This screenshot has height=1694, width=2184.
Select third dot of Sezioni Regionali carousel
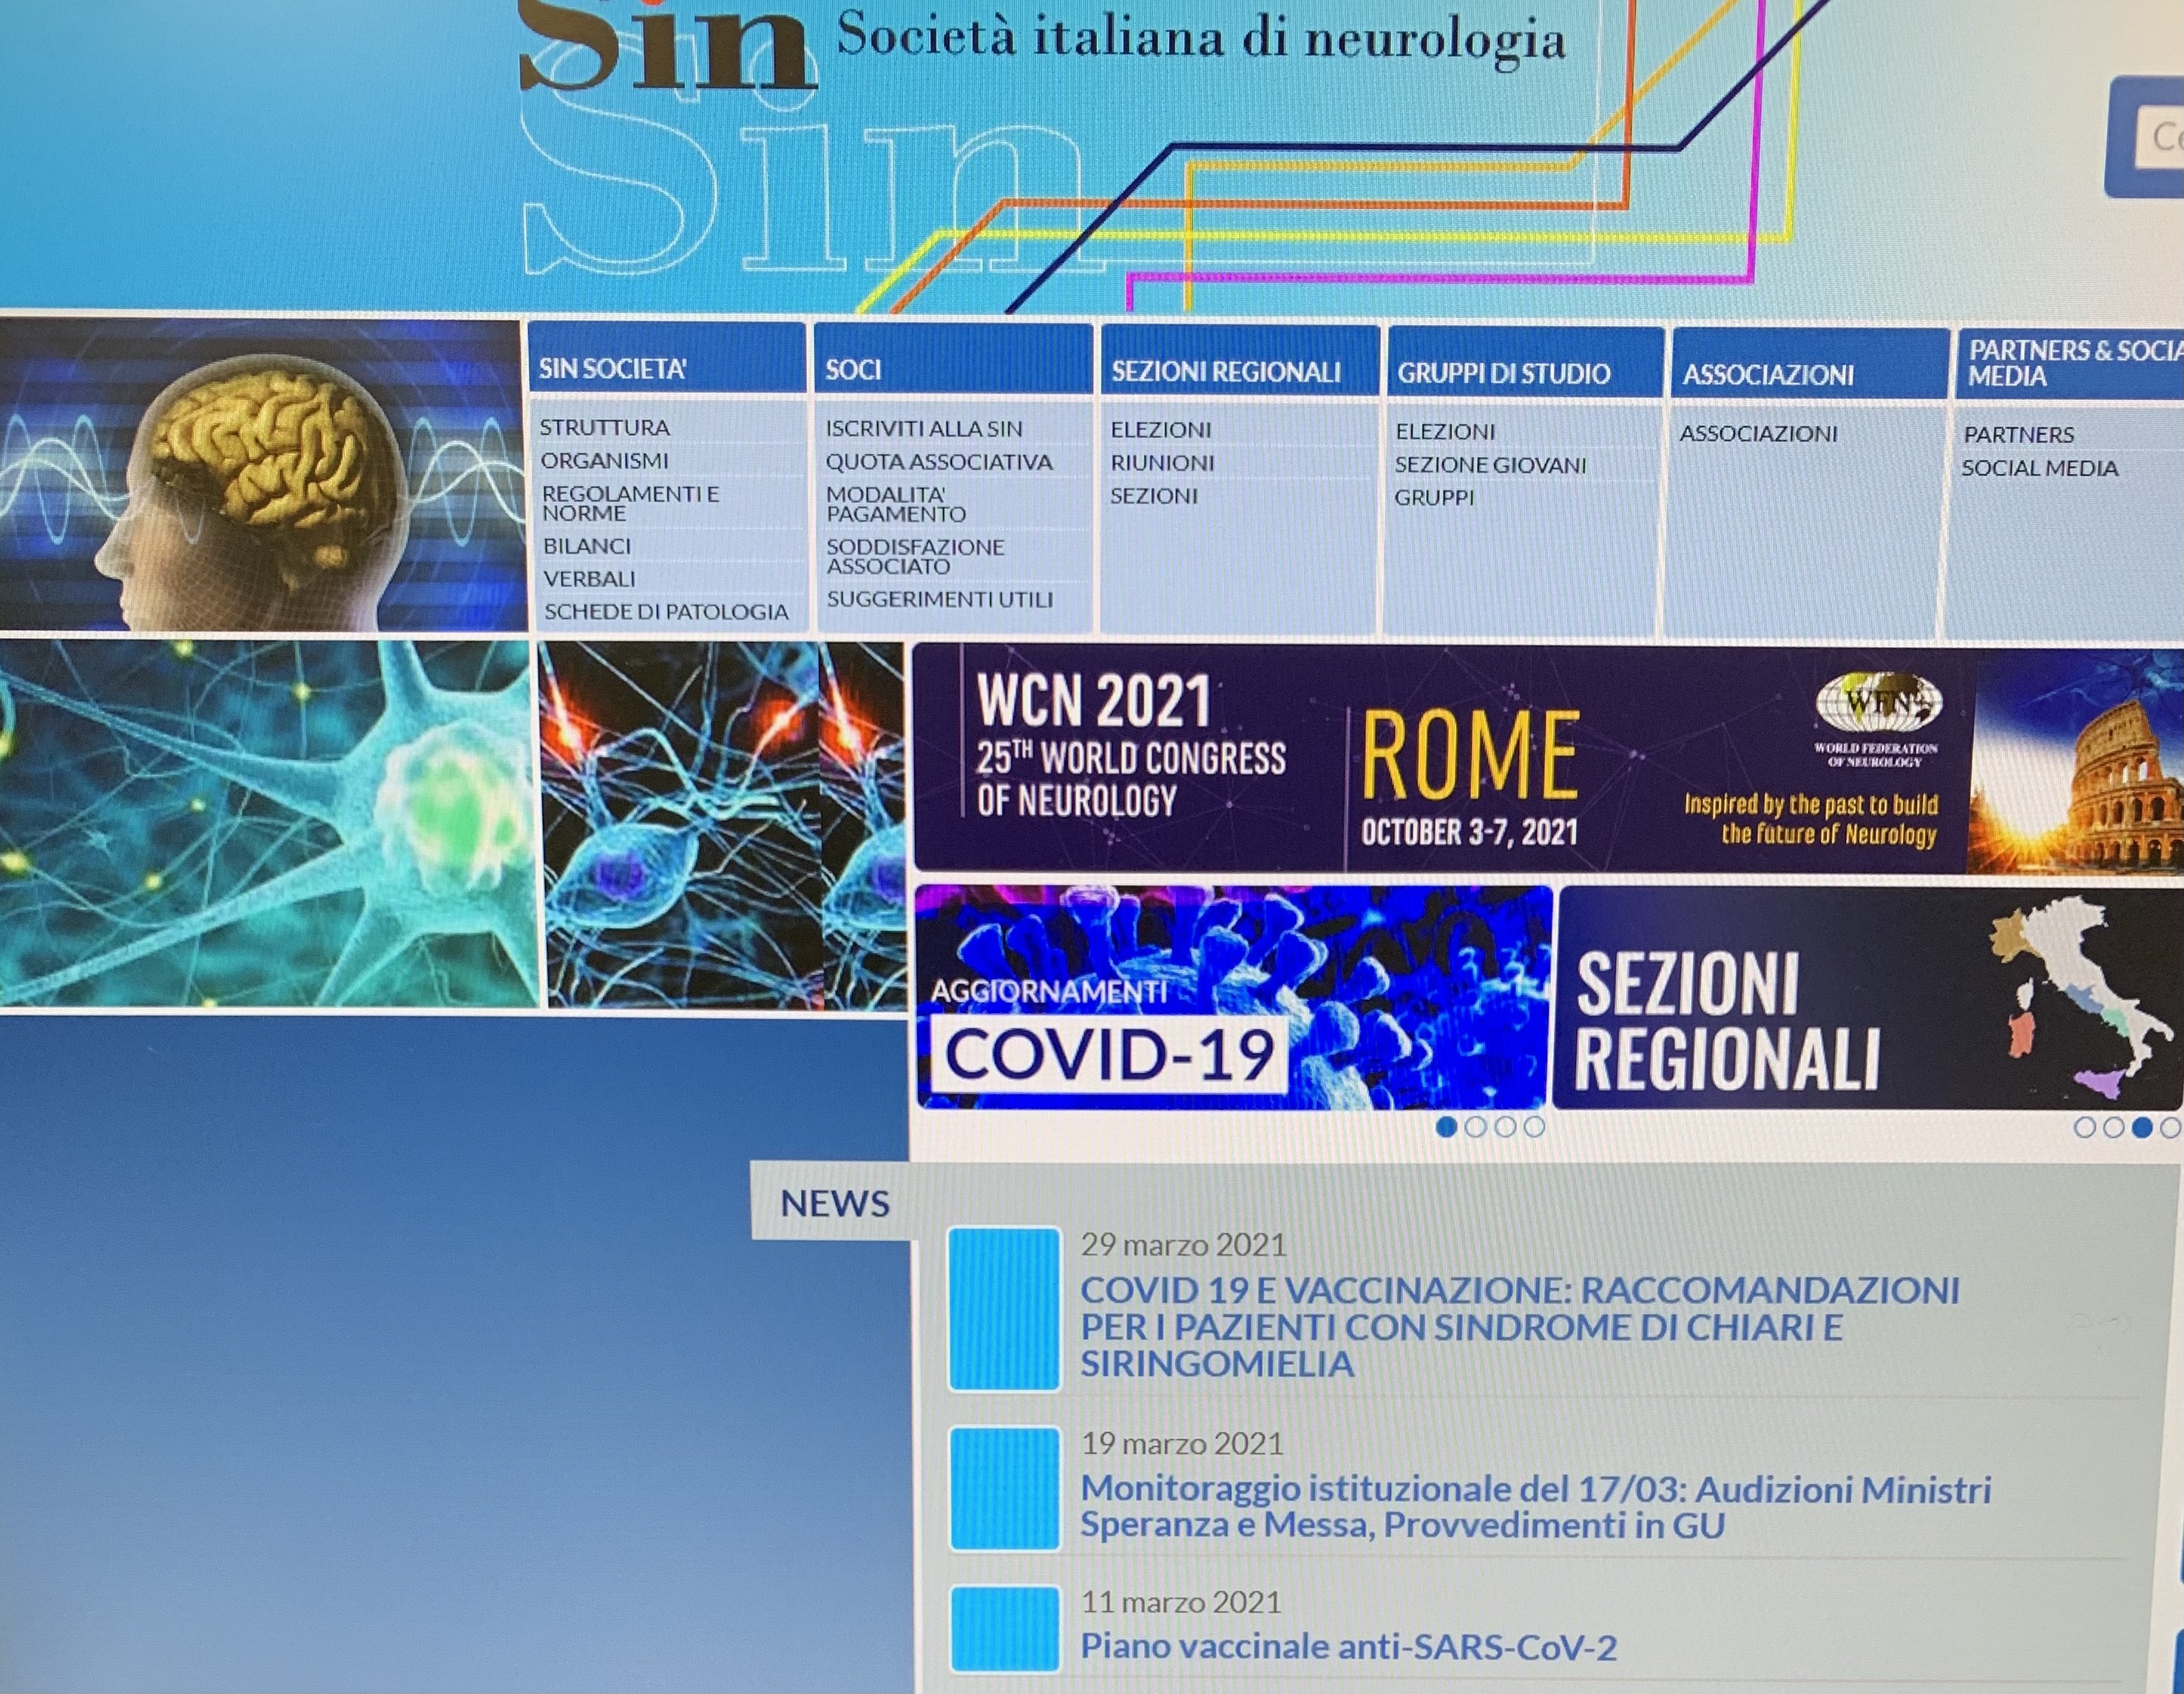coord(2142,1128)
